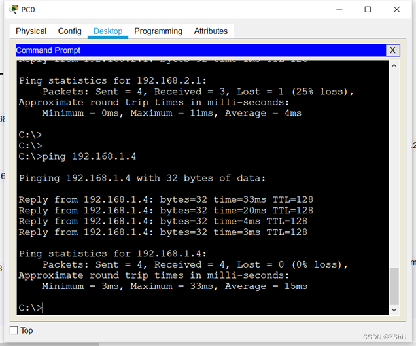Select the Desktop tab
Image resolution: width=416 pixels, height=346 pixels.
tap(108, 31)
